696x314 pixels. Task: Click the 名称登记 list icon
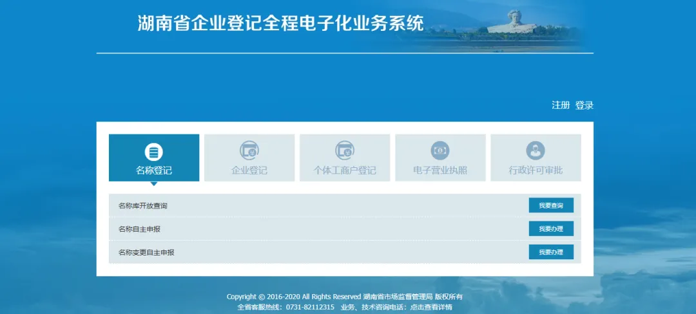coord(153,152)
